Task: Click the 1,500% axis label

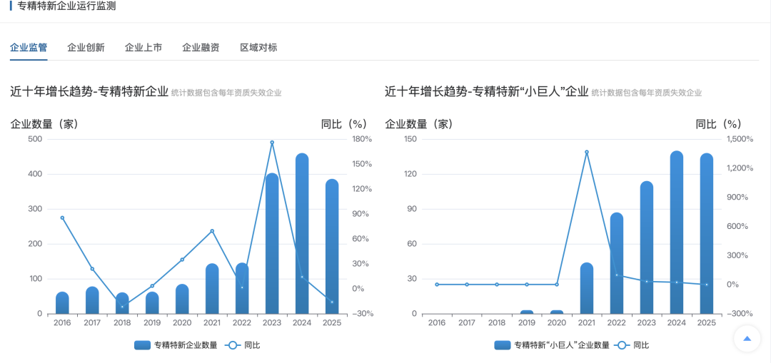Action: tap(740, 139)
